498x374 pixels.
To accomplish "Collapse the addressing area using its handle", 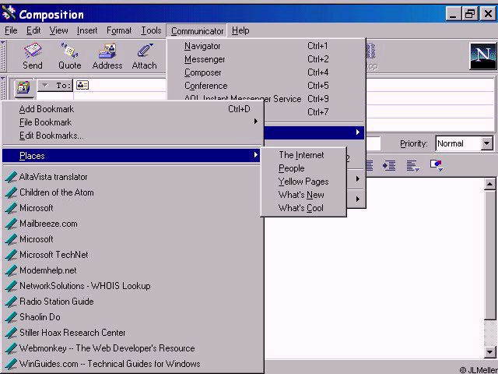I will point(3,87).
